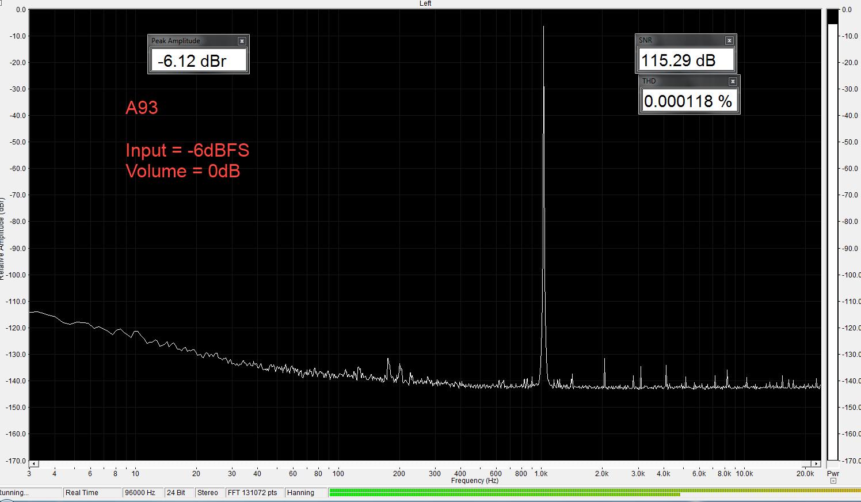This screenshot has height=502, width=861.
Task: Click the 'Pwr' meter label
Action: click(833, 474)
